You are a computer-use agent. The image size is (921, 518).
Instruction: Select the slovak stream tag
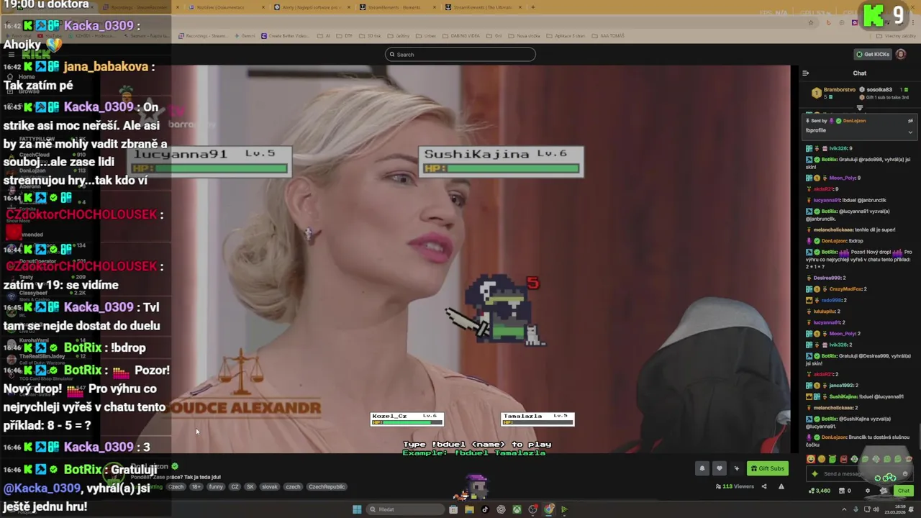270,486
